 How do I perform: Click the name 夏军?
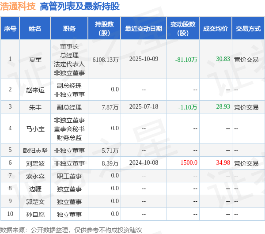(35, 60)
